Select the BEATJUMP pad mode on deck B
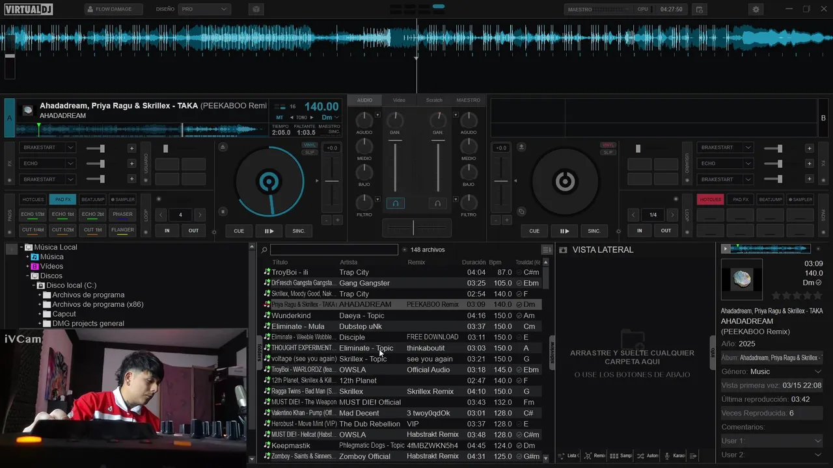The height and width of the screenshot is (468, 833). pos(771,200)
